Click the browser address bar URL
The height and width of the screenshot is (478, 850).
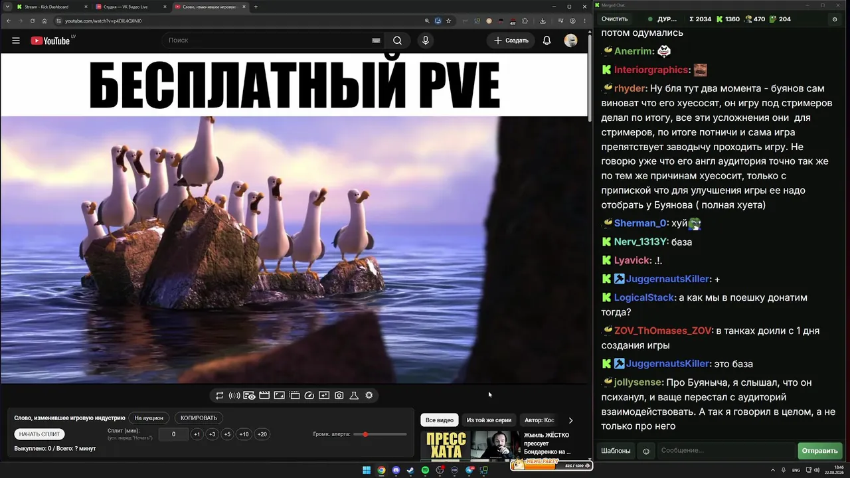[104, 21]
